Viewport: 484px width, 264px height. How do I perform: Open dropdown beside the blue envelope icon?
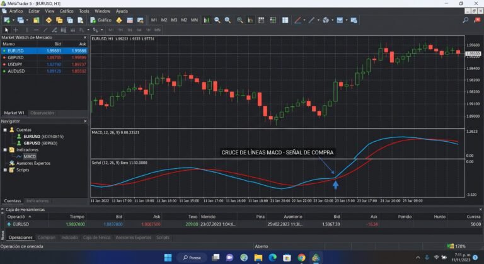(x=347, y=20)
